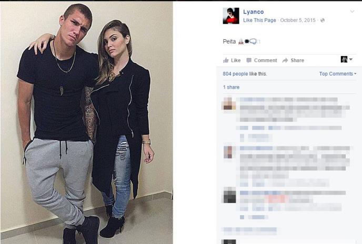Click Like This Page link
362x244 pixels.
coord(259,20)
